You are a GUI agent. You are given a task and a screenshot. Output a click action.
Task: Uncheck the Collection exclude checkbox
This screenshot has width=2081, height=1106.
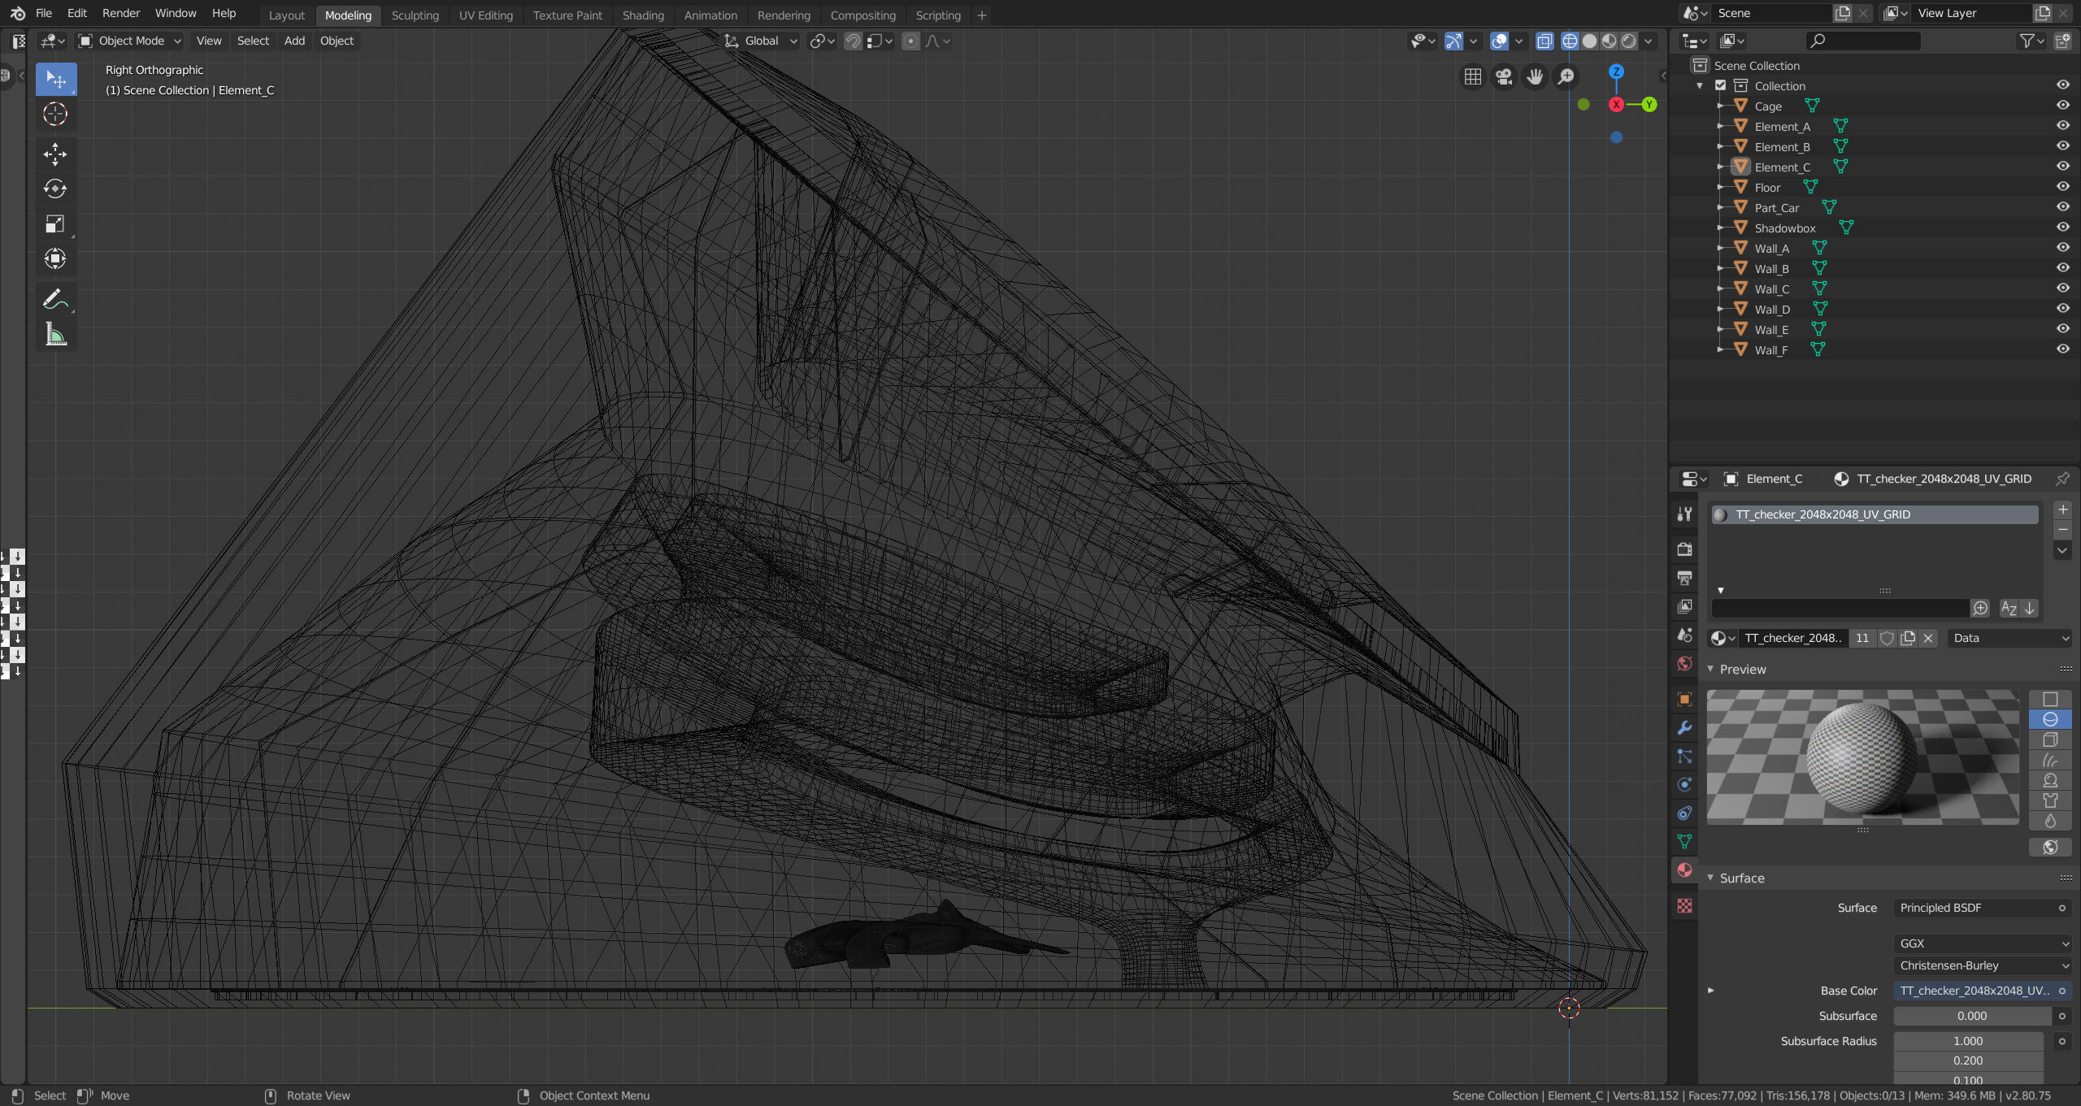coord(1720,85)
